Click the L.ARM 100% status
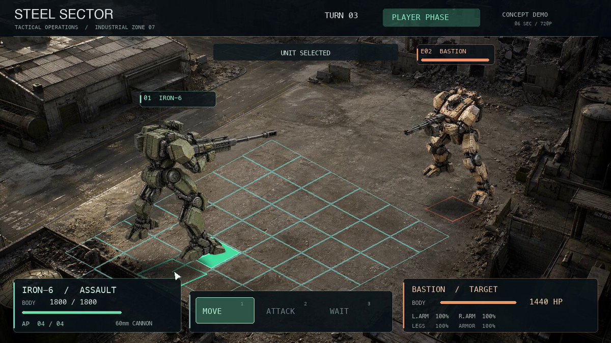Viewport: 611px width, 343px height. pyautogui.click(x=430, y=316)
